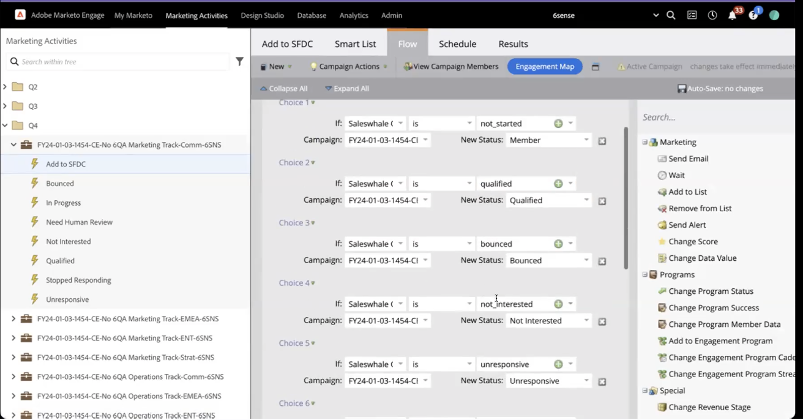Collapse the Programs actions group
This screenshot has height=420, width=803.
pyautogui.click(x=644, y=275)
